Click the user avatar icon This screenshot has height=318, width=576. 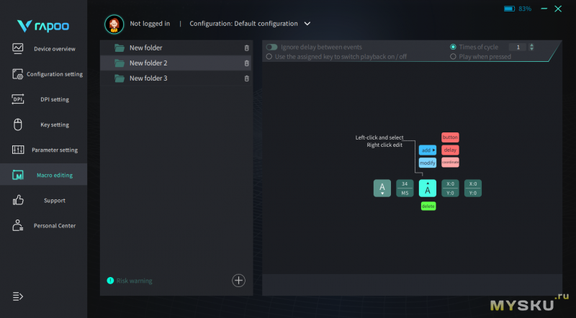114,24
